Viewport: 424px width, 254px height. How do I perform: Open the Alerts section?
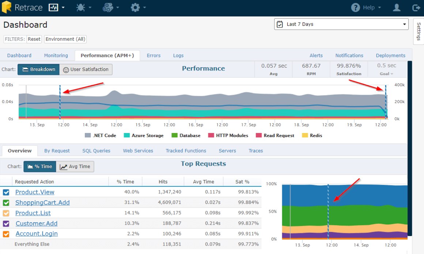click(316, 55)
